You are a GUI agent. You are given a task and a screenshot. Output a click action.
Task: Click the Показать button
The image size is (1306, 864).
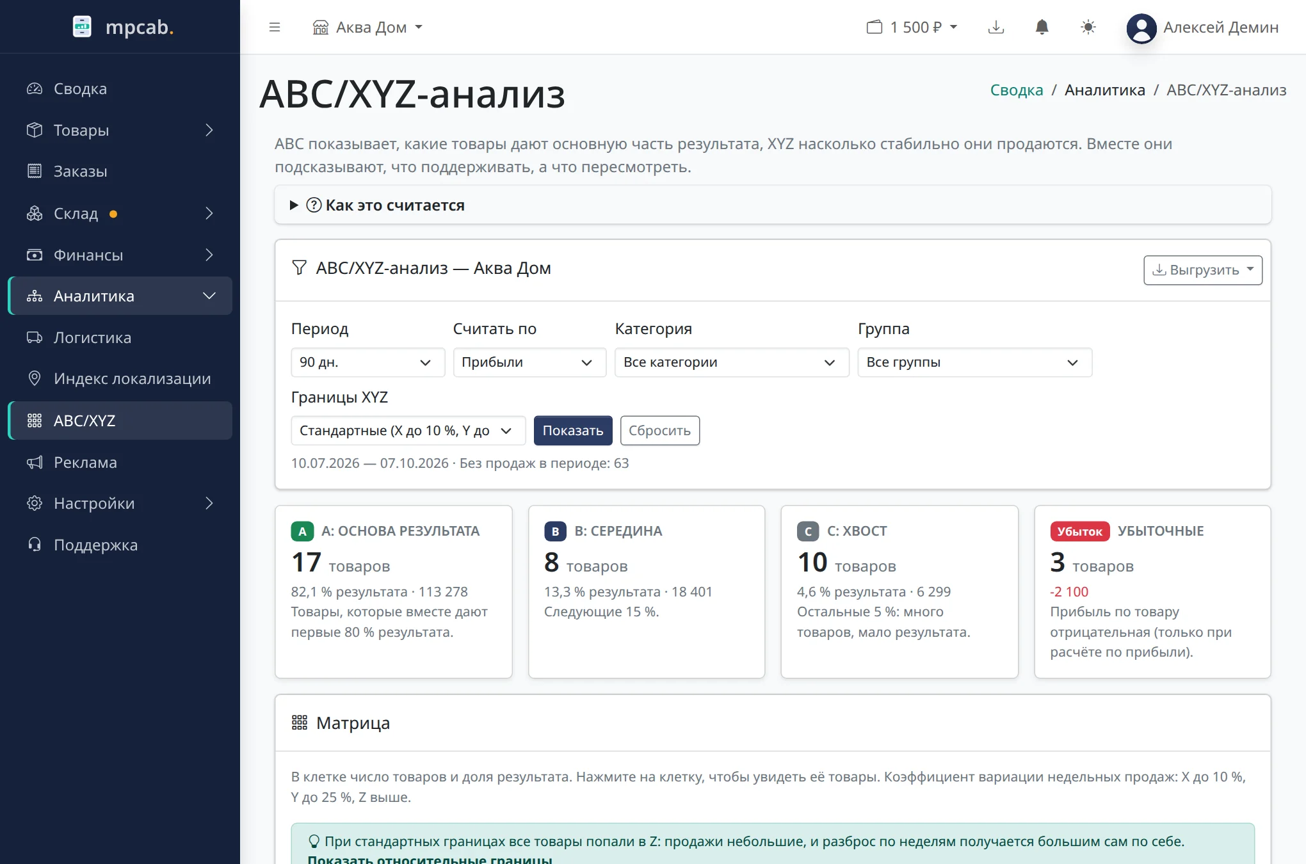pos(573,431)
